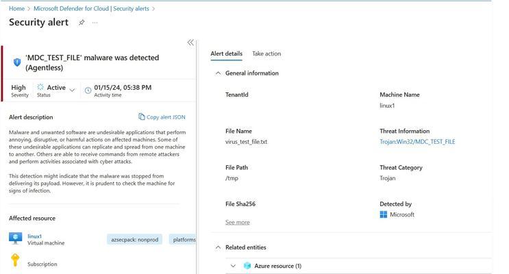509x274 pixels.
Task: Open the Active status dropdown
Action: point(73,90)
